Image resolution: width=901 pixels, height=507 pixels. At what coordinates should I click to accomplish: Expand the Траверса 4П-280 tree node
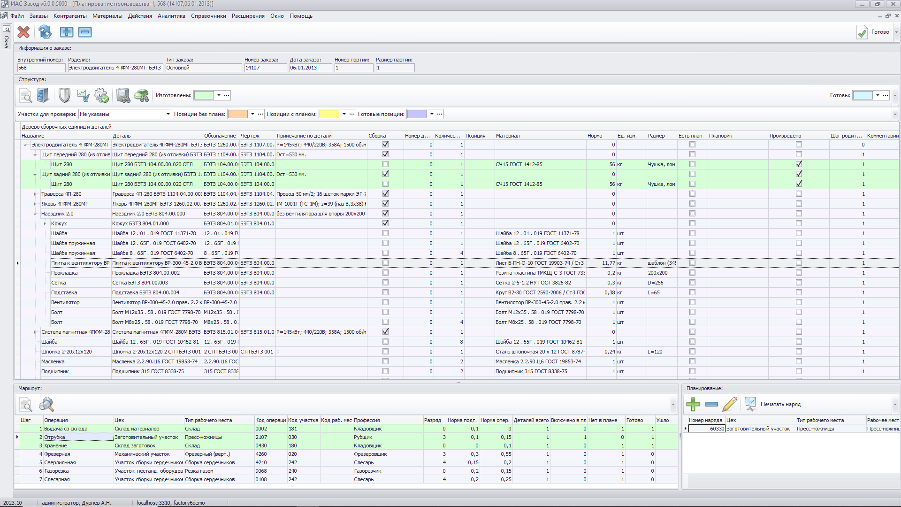[35, 194]
